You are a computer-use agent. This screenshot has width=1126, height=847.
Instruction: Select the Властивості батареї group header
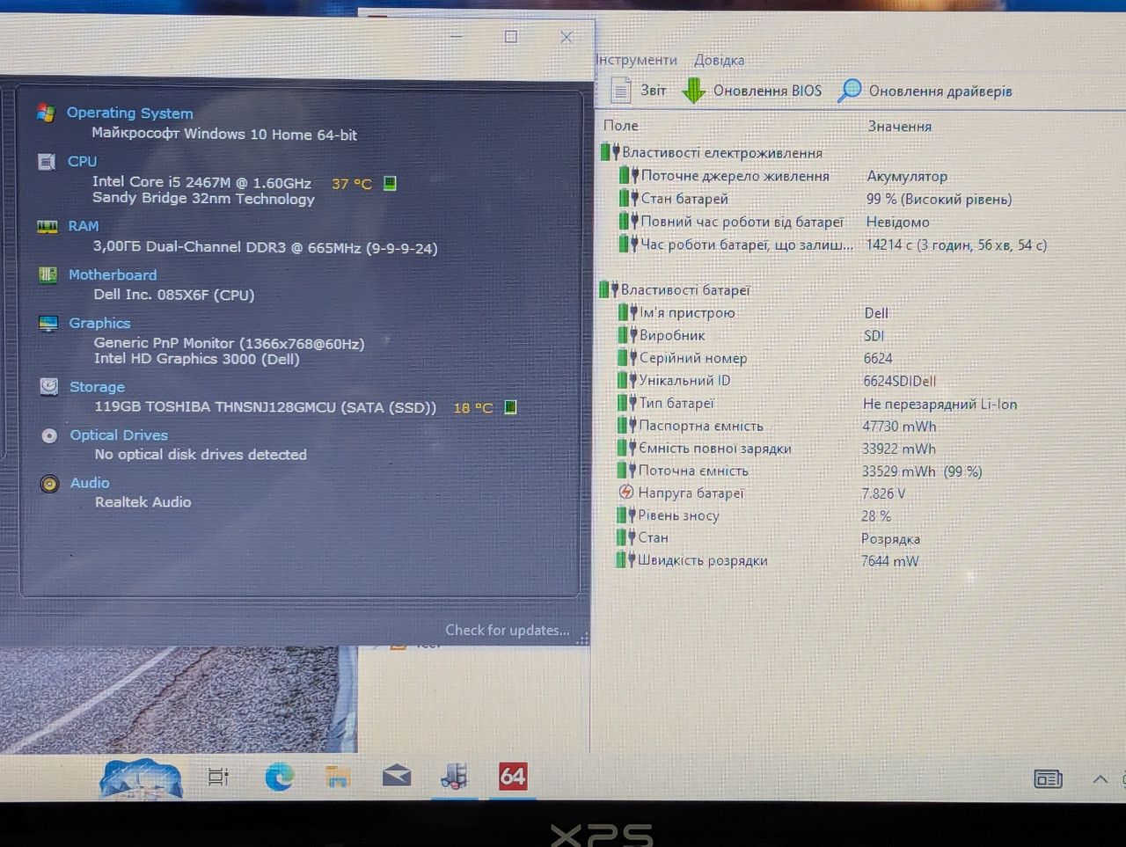pyautogui.click(x=685, y=290)
